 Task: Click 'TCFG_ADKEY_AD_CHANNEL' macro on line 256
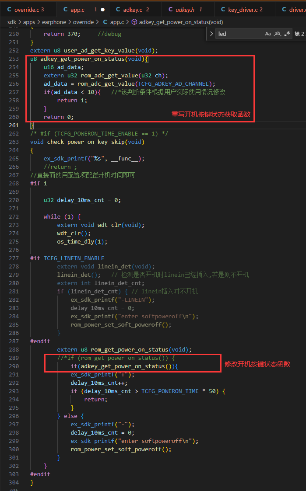tap(173, 84)
